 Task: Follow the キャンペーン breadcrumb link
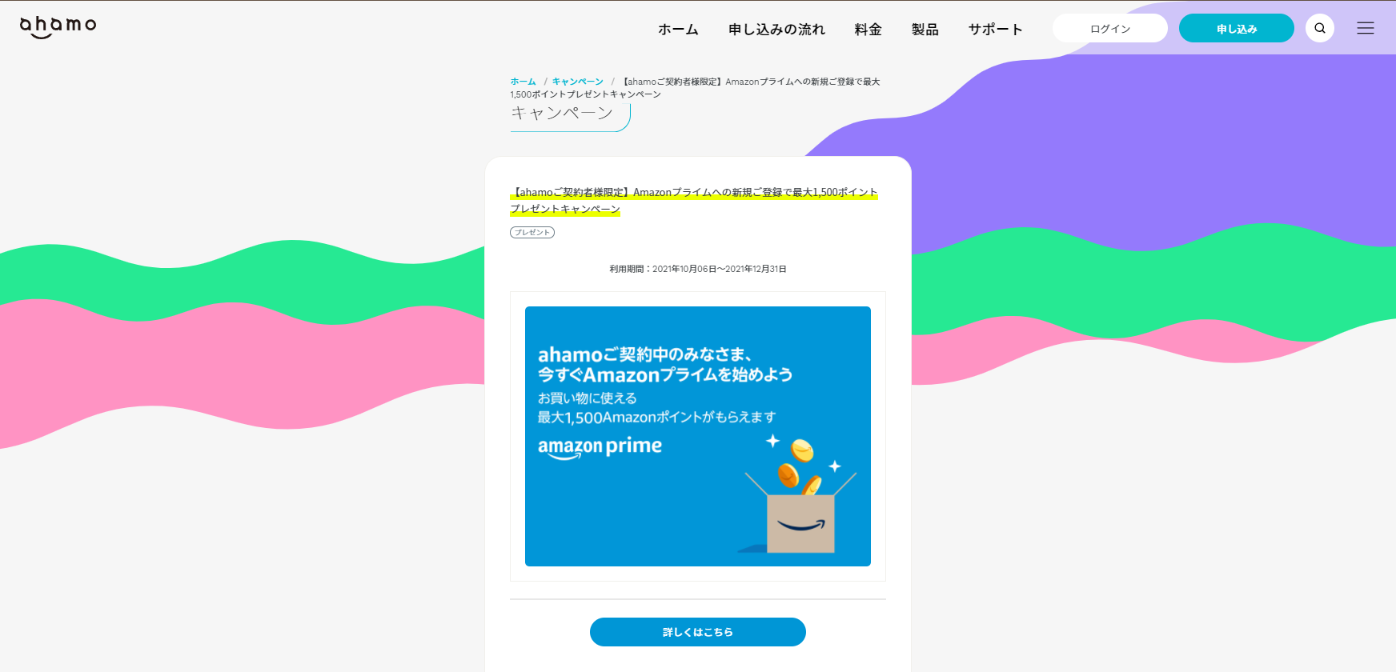578,82
